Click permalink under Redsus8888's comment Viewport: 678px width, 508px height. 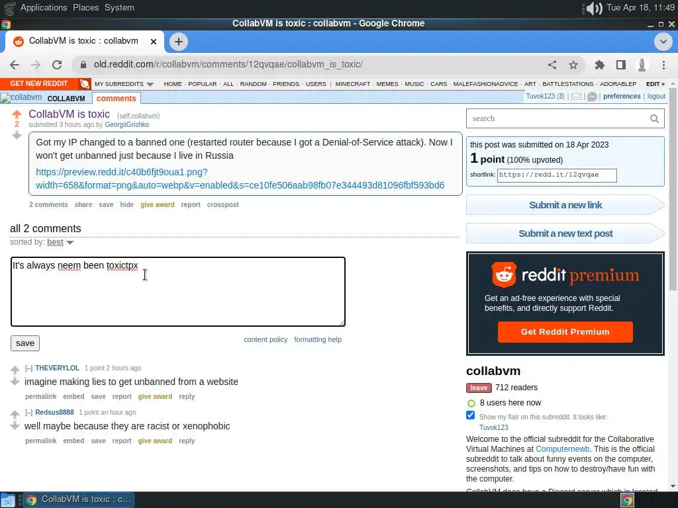point(40,441)
